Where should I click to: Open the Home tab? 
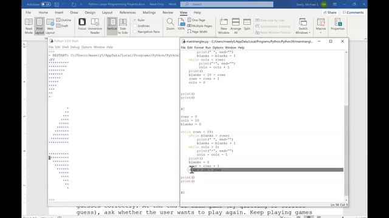point(43,12)
